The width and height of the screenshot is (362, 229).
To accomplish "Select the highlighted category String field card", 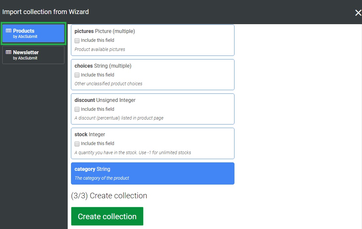I will 152,173.
